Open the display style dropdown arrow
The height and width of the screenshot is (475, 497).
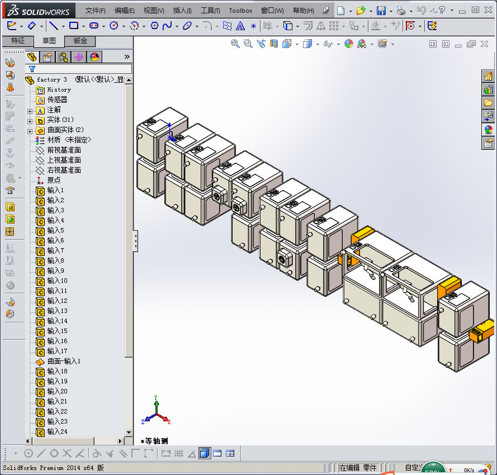pos(318,44)
